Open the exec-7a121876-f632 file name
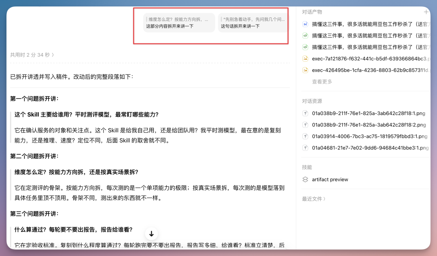Screen dimensions: 437x256 (x=371, y=59)
